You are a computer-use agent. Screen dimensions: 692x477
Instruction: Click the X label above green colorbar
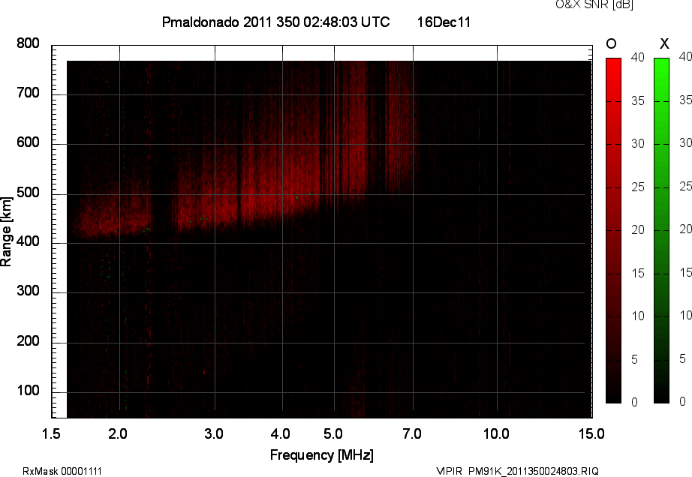[663, 43]
